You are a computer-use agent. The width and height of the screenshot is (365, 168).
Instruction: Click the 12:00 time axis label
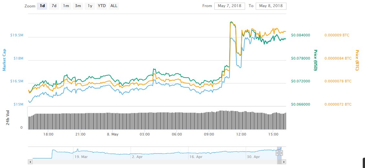pos(241,134)
